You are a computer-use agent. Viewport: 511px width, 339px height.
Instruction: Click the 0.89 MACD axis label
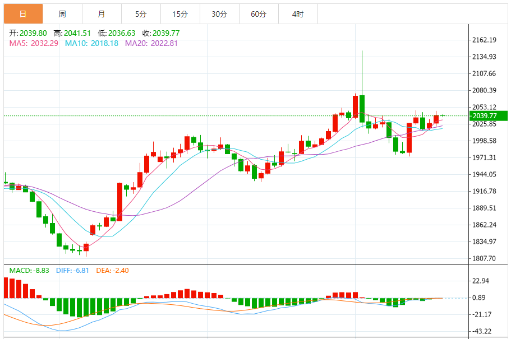pyautogui.click(x=478, y=298)
